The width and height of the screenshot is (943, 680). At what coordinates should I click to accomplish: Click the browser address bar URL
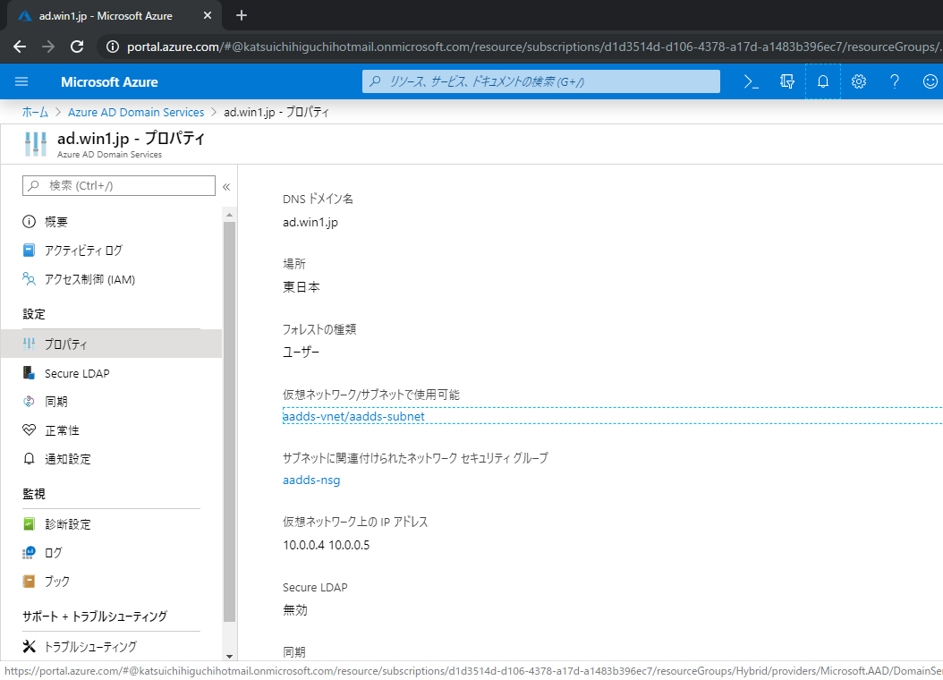point(534,47)
